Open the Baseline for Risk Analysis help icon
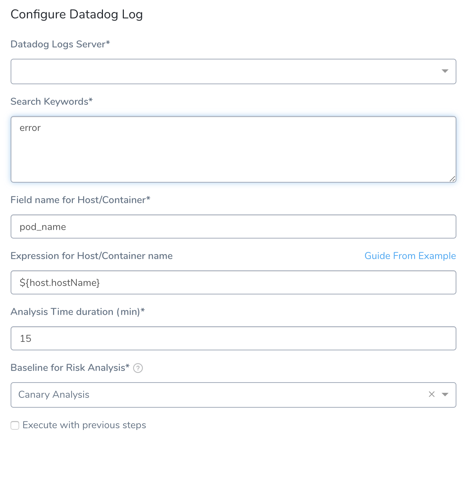Image resolution: width=467 pixels, height=482 pixels. [x=138, y=368]
